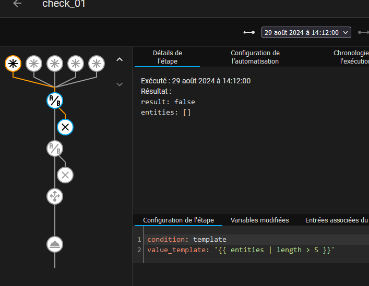Image resolution: width=369 pixels, height=286 pixels.
Task: Open the Variables modifiées tab
Action: pyautogui.click(x=259, y=220)
